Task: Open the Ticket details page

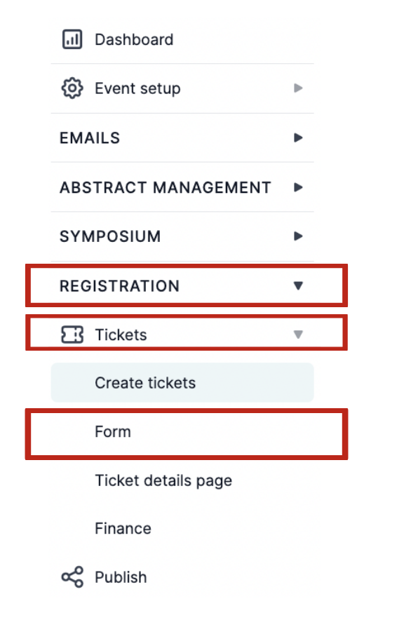Action: tap(163, 480)
